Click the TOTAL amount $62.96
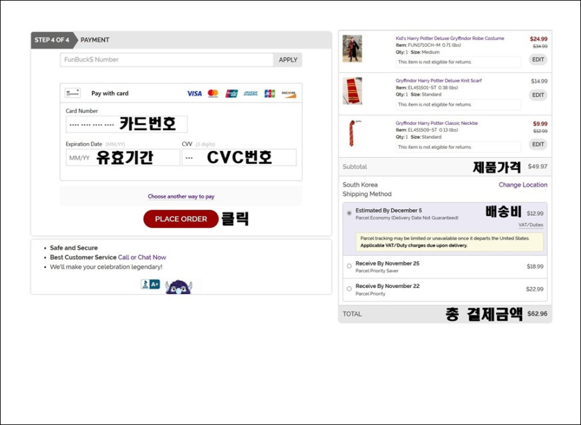Viewport: 581px width, 425px height. [538, 314]
